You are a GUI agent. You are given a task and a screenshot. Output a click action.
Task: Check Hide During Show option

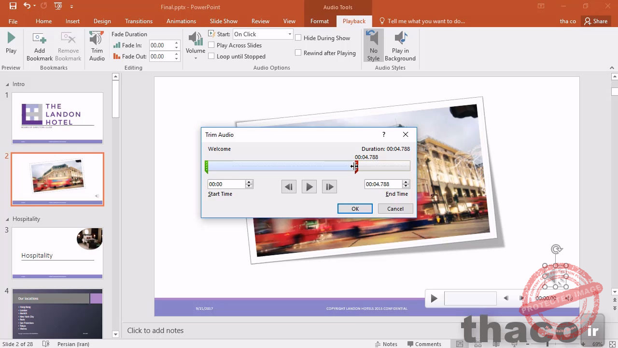298,38
